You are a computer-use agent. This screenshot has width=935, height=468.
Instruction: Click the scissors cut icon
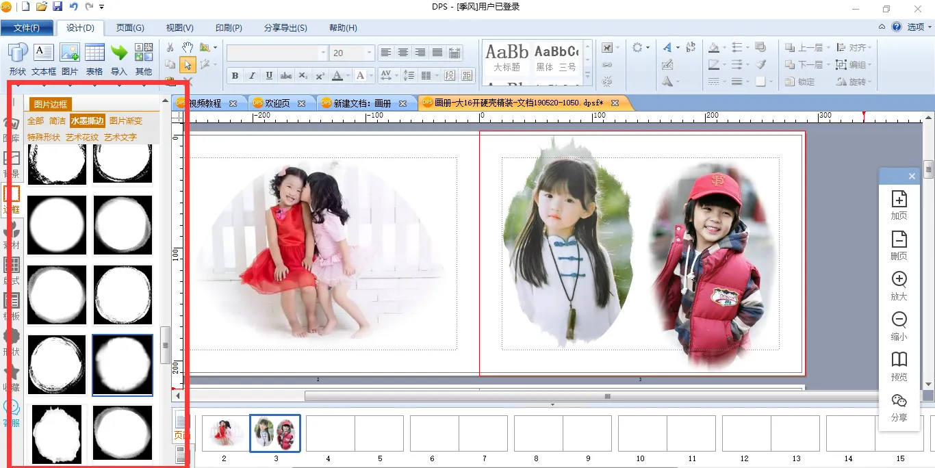(x=170, y=47)
